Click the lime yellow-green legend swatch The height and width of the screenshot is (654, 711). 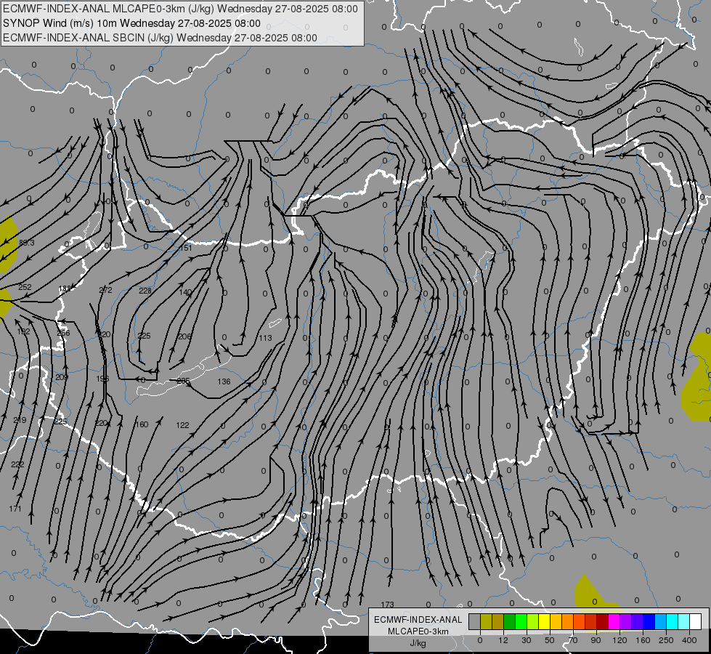(x=533, y=621)
